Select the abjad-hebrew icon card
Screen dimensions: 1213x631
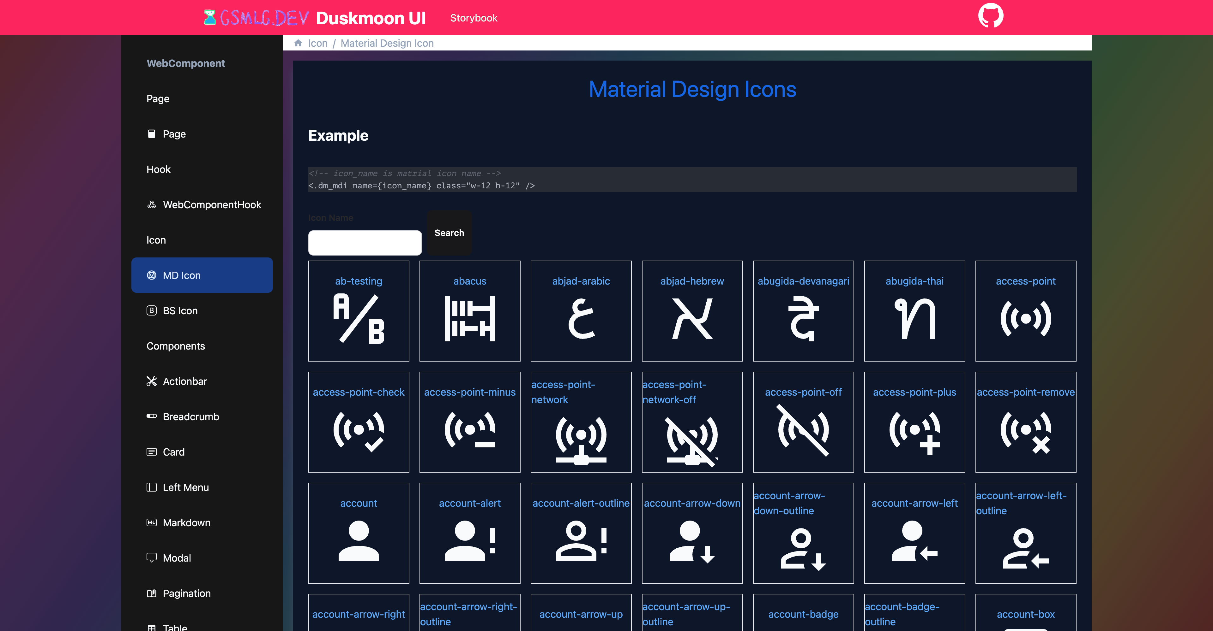pos(692,311)
